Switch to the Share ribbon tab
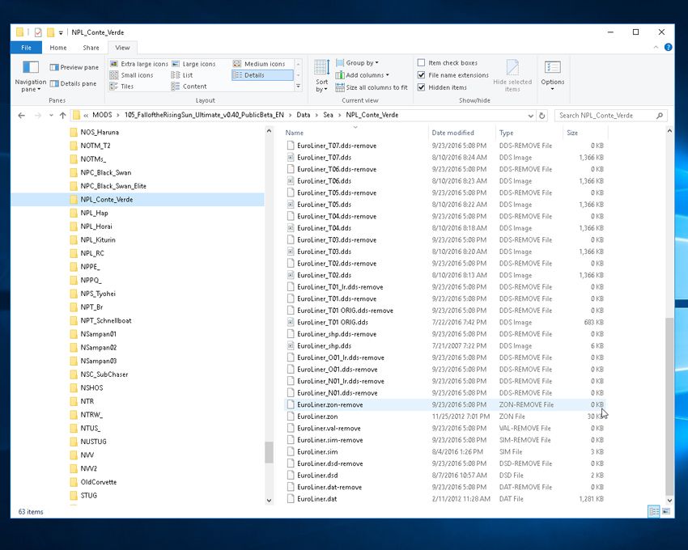Image resolution: width=688 pixels, height=550 pixels. pyautogui.click(x=91, y=48)
